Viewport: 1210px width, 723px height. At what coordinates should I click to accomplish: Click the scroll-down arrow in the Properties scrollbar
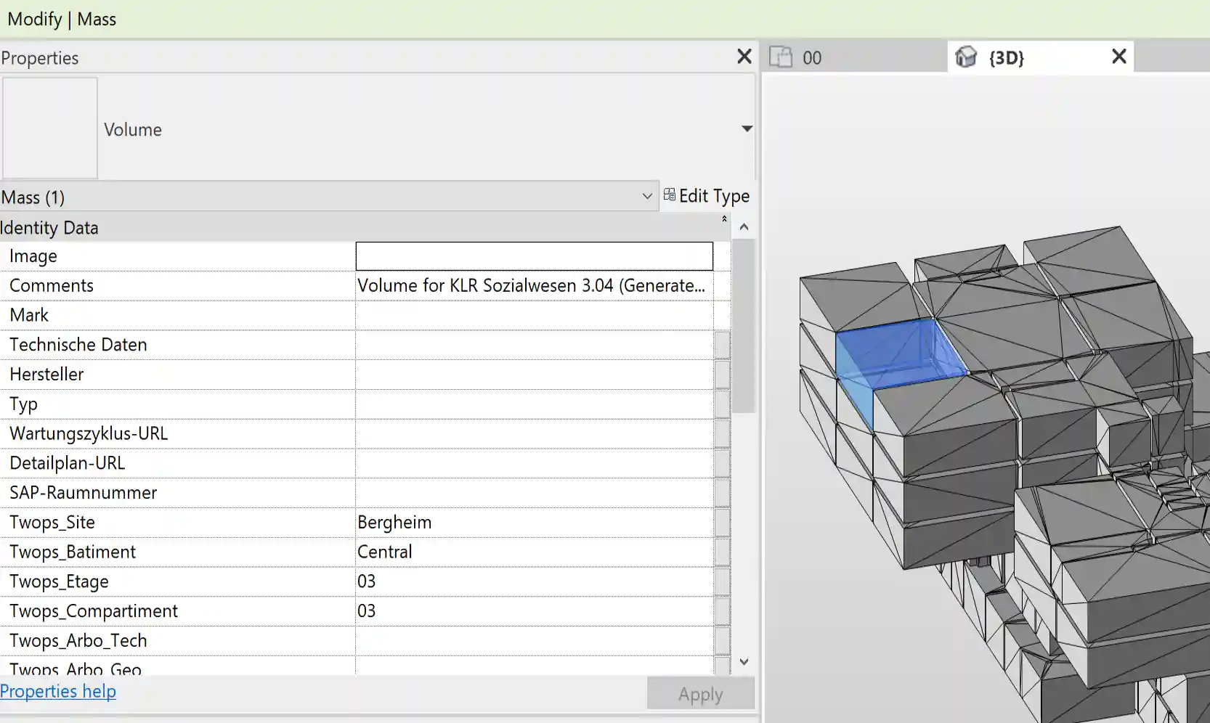pos(743,661)
